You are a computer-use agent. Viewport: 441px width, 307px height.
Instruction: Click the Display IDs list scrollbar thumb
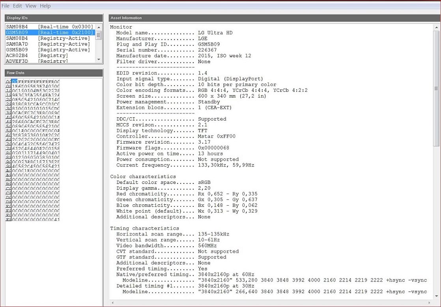click(x=99, y=35)
